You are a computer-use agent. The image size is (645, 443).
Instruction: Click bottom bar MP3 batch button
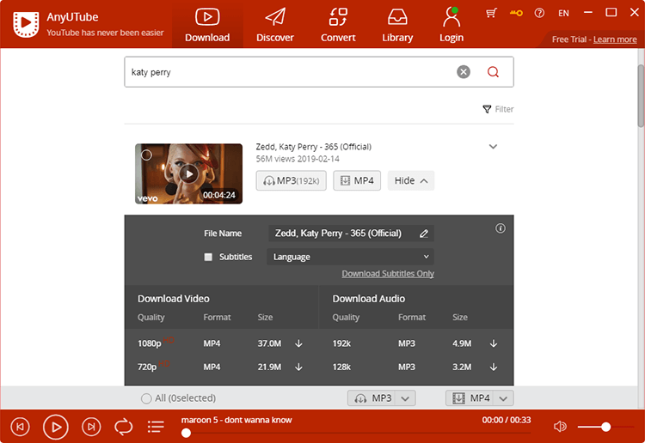click(x=372, y=398)
